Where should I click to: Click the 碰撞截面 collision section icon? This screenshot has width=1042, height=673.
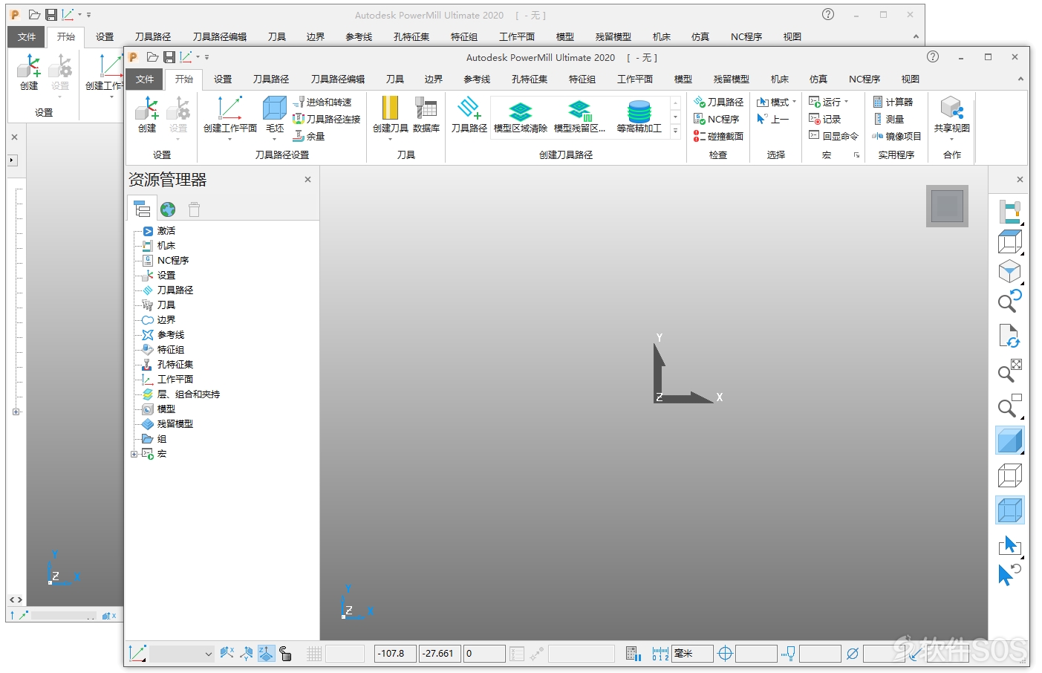[718, 136]
